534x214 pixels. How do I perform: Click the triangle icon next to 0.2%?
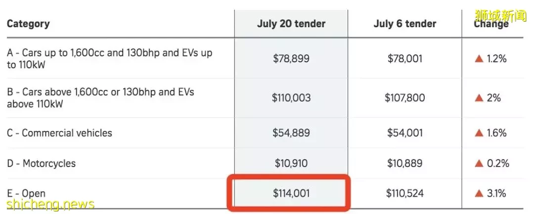point(479,163)
